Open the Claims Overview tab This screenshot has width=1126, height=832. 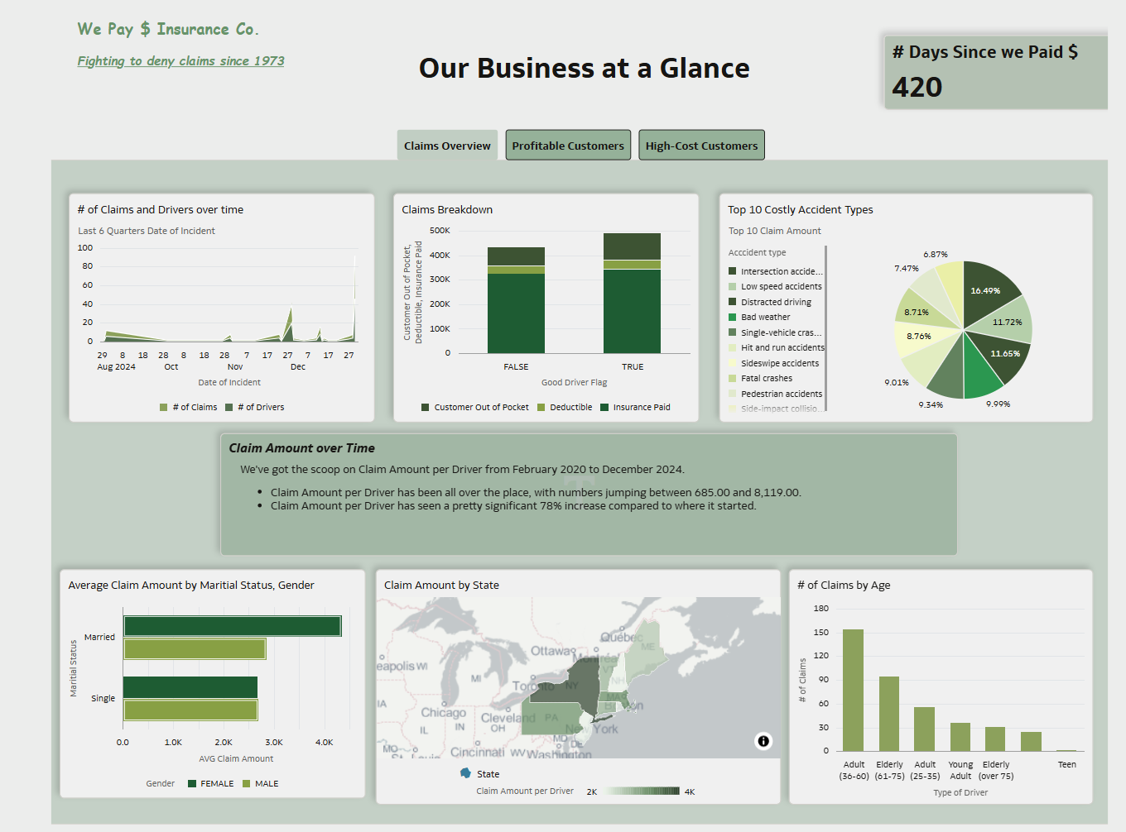[x=447, y=146]
